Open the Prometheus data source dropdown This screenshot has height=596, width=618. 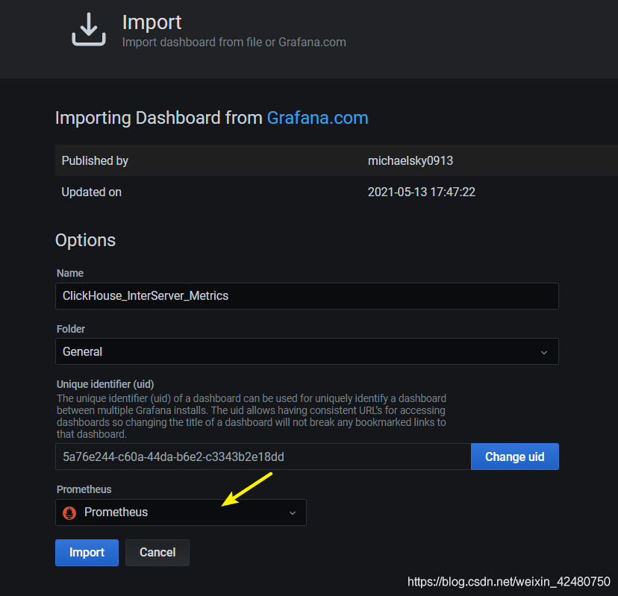(181, 512)
